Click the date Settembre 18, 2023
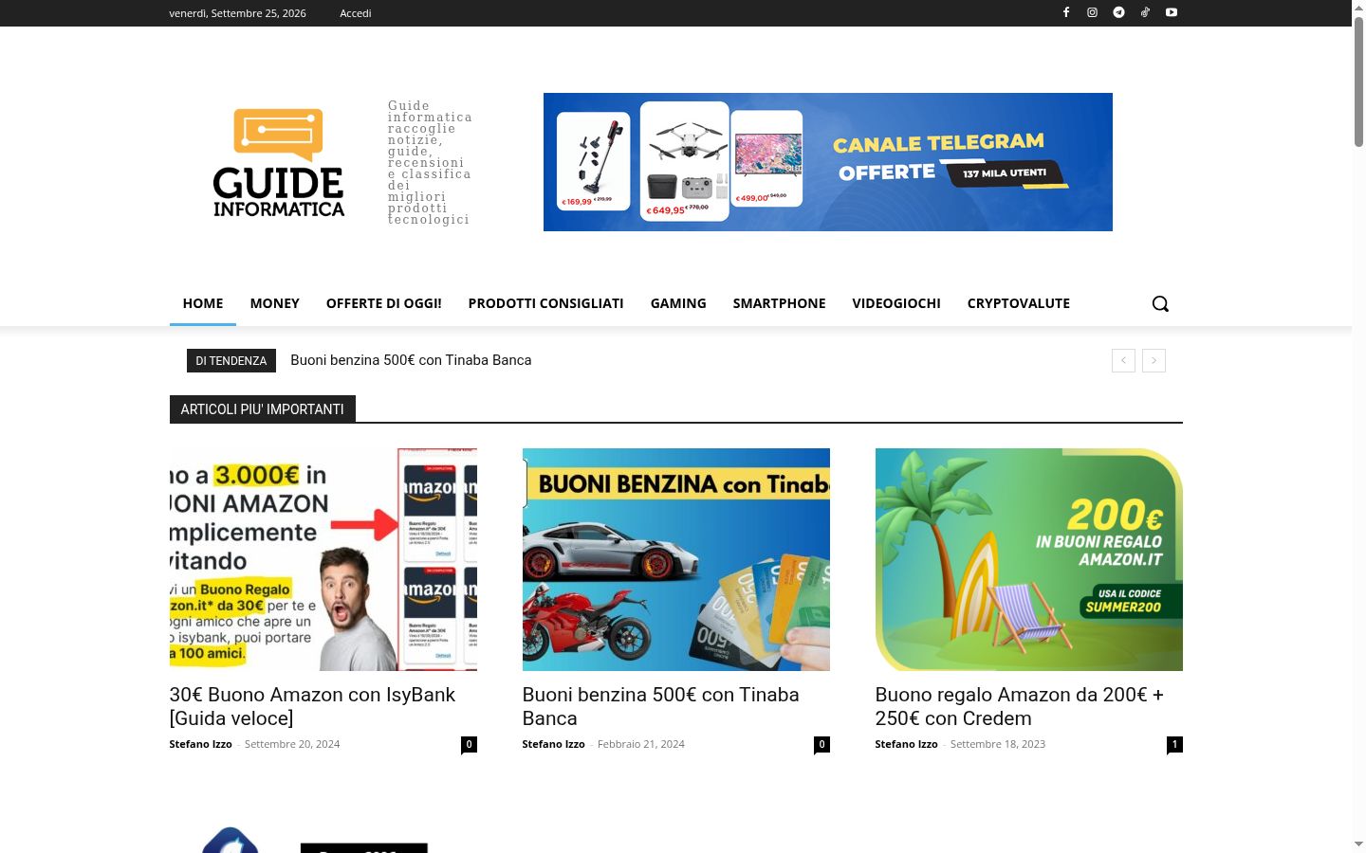This screenshot has height=853, width=1366. pos(998,744)
